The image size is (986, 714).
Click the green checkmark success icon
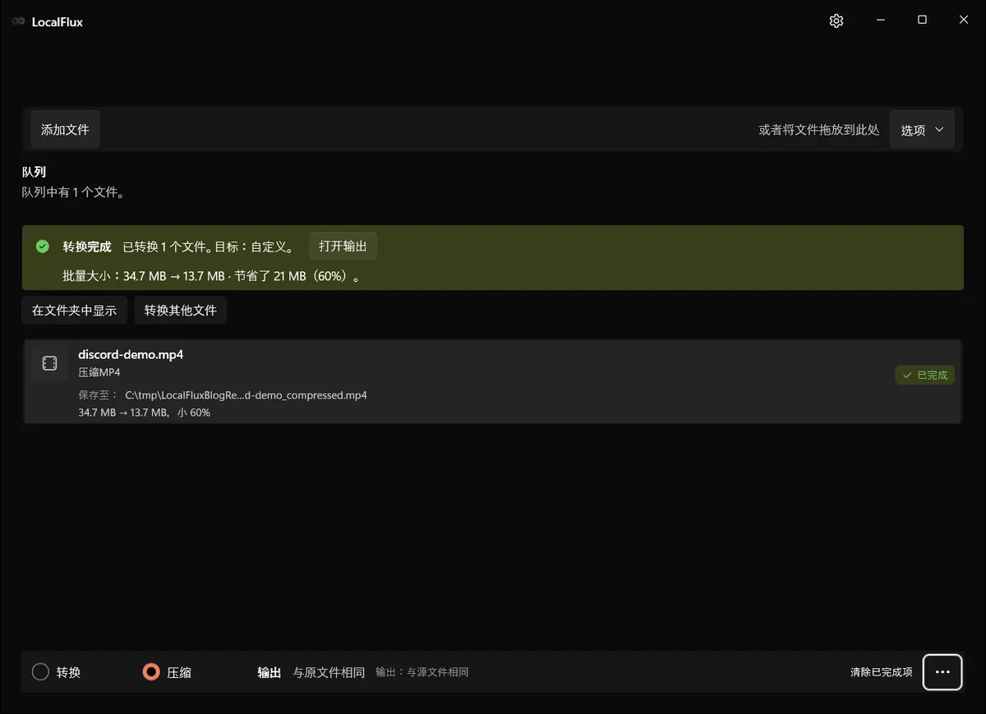point(43,246)
